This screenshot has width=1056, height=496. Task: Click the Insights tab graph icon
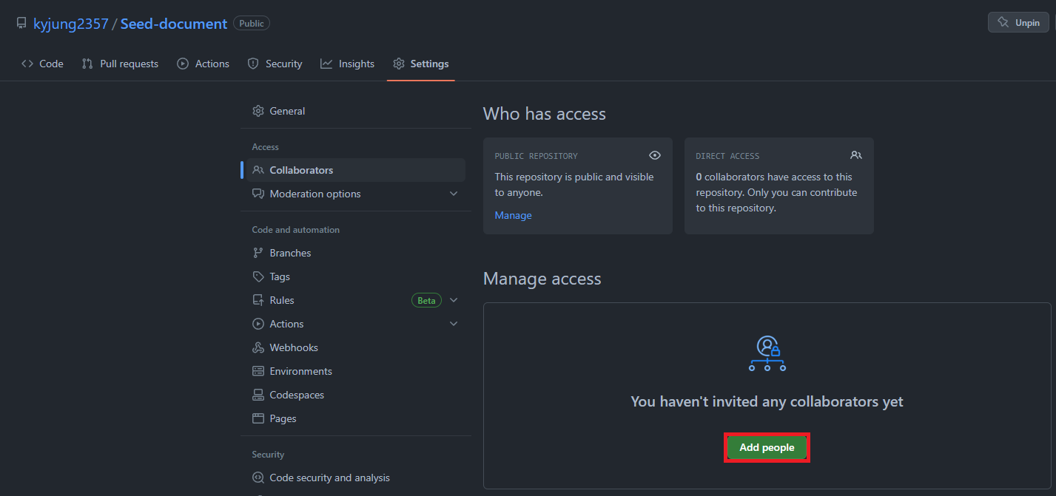[x=326, y=64]
